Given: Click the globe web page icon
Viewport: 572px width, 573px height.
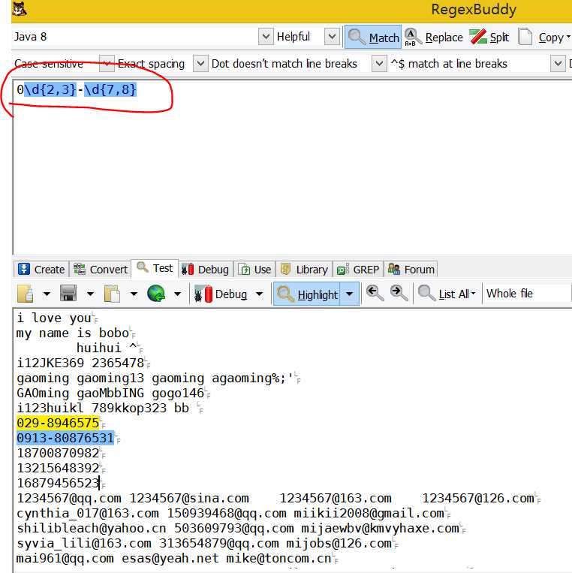Looking at the screenshot, I should coord(156,294).
